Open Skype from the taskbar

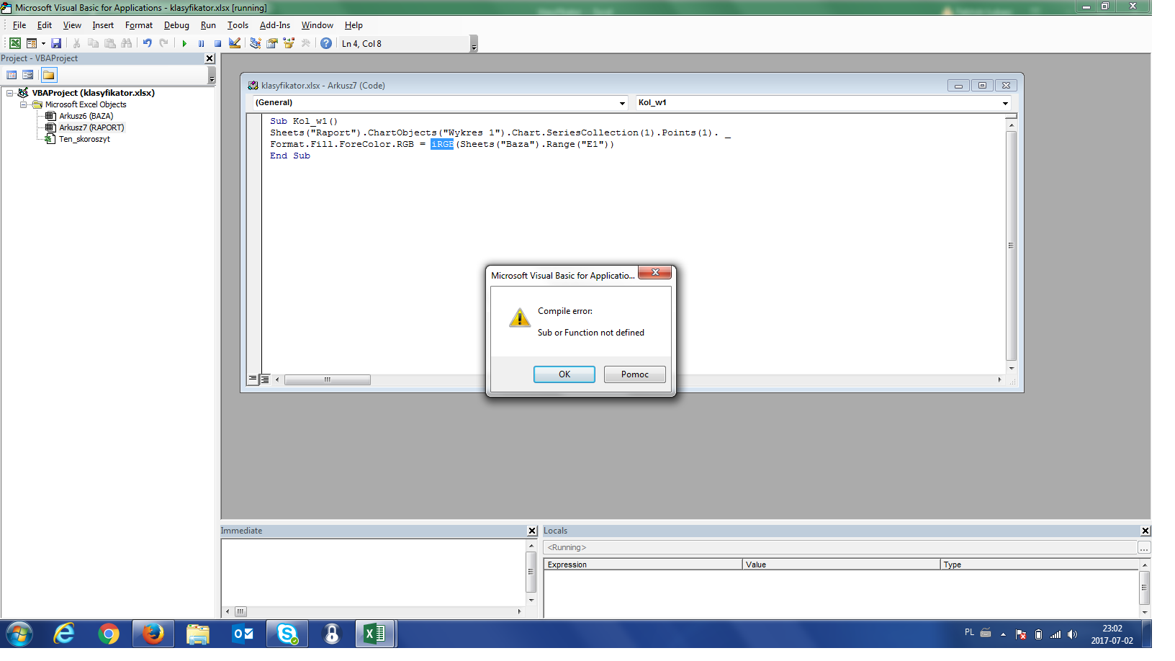(287, 634)
